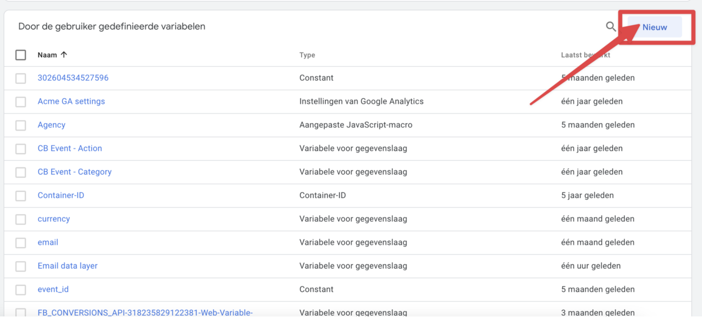Click the Nieuw button

click(654, 27)
